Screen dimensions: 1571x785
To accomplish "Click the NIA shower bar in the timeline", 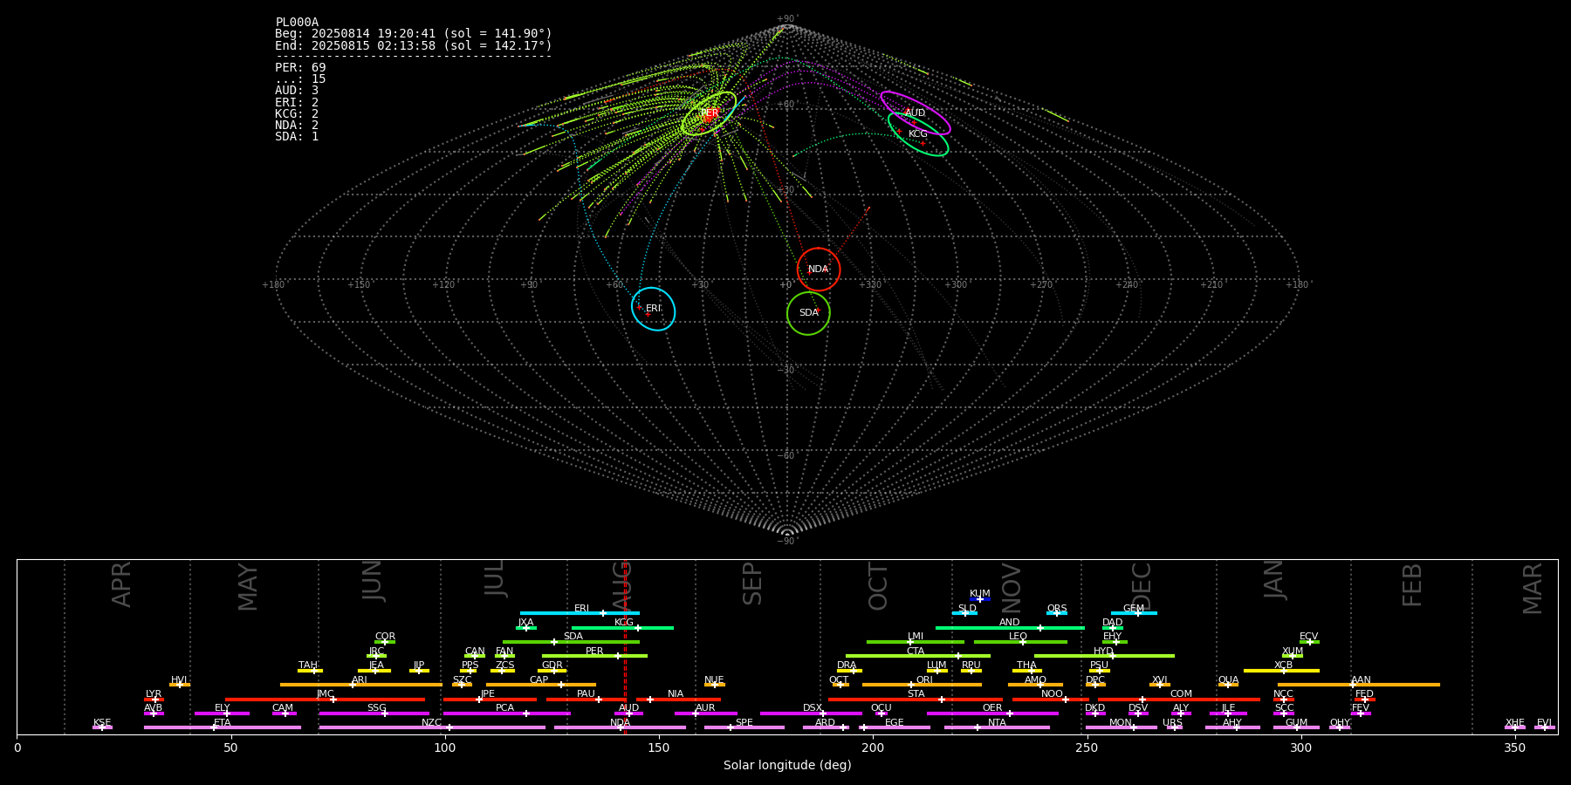I will click(678, 700).
